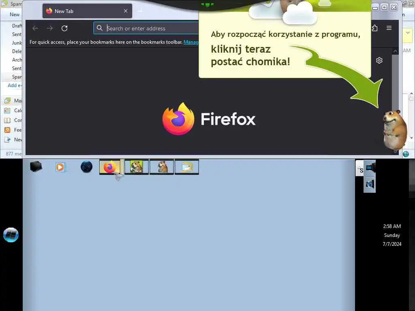Open the new tab personalize gear
Viewport: 415px width, 311px height.
(x=379, y=61)
